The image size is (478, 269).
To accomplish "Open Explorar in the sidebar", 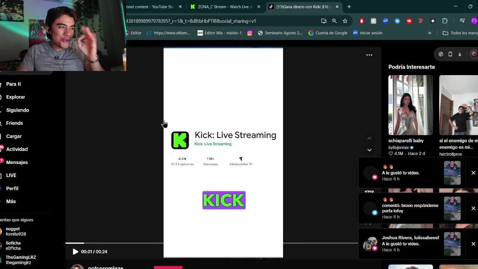I will click(x=16, y=97).
